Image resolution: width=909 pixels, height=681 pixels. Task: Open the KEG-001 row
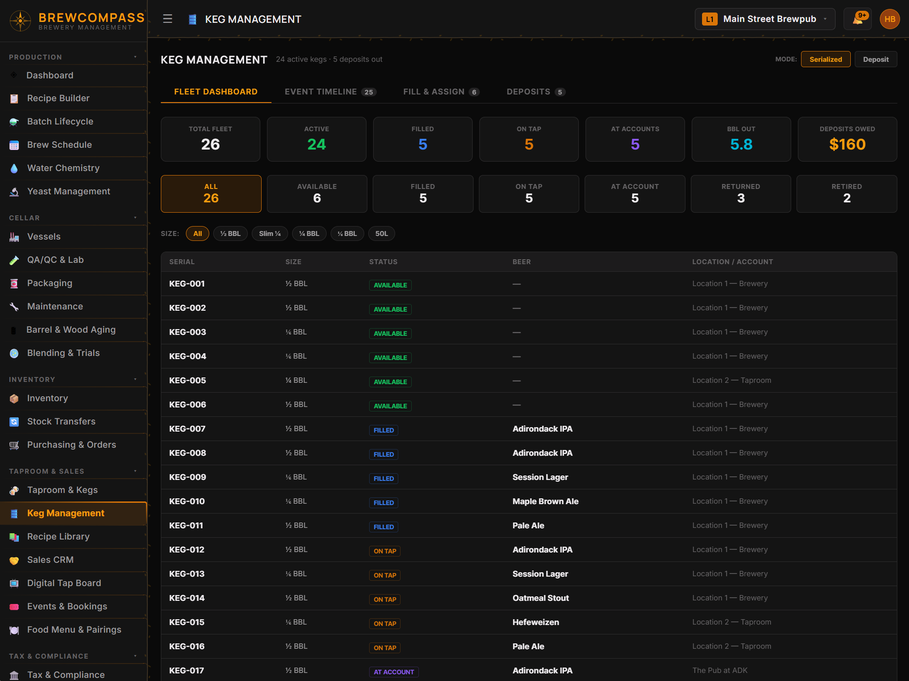tap(529, 284)
